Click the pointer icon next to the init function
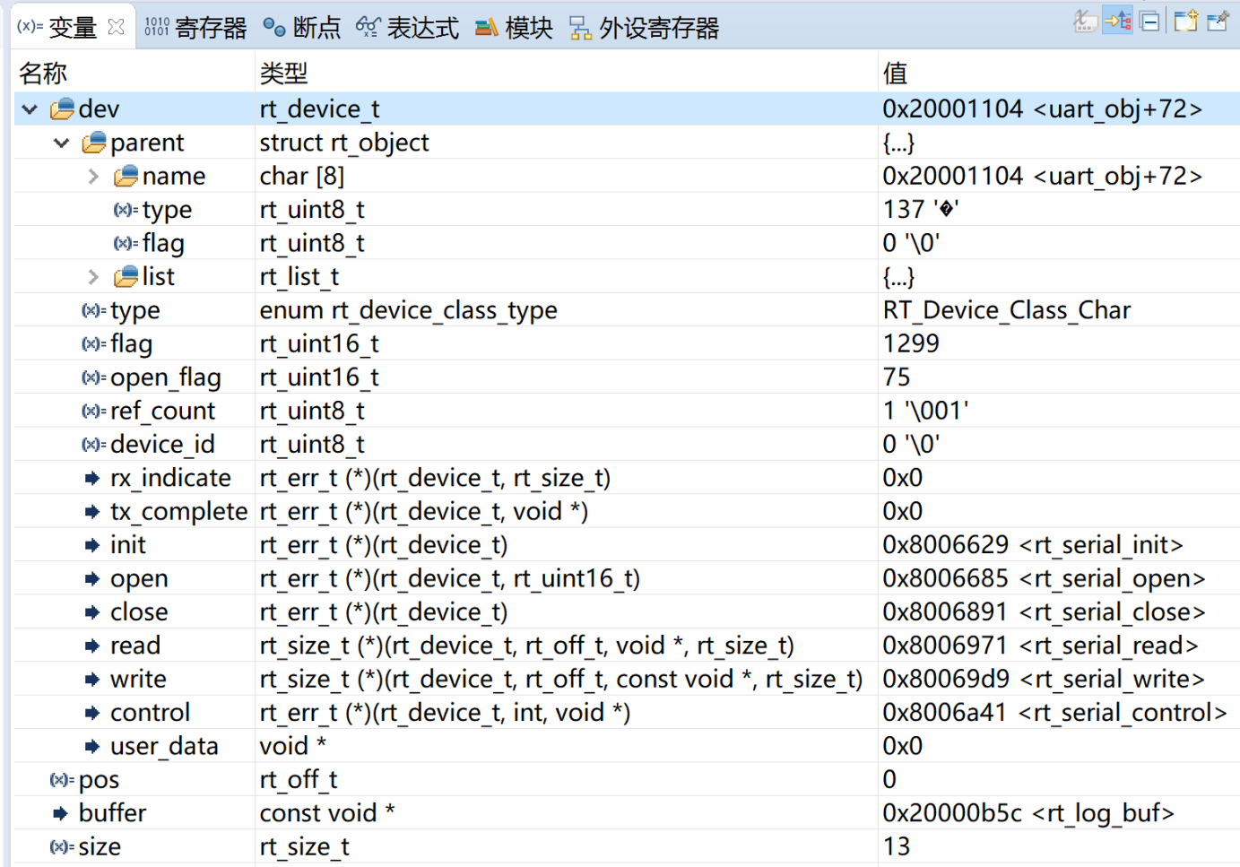Image resolution: width=1240 pixels, height=867 pixels. 92,544
